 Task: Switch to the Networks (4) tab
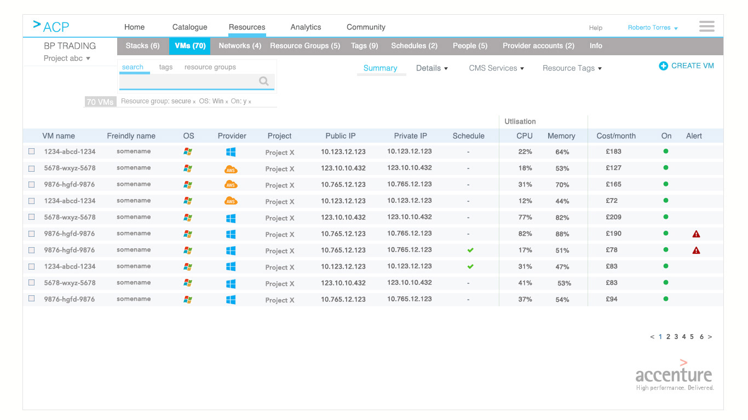point(239,46)
